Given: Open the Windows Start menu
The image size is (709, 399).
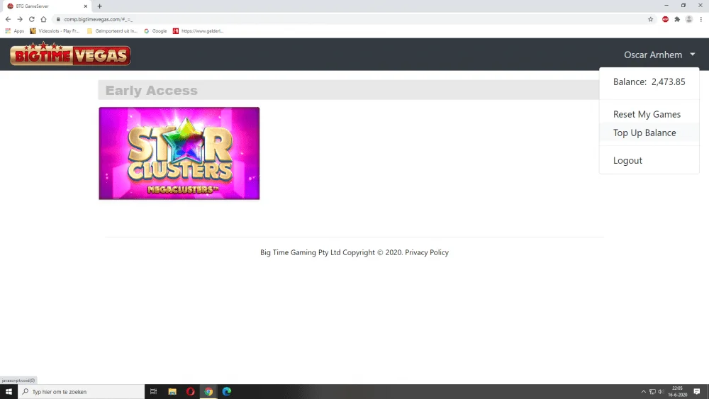Looking at the screenshot, I should [9, 391].
